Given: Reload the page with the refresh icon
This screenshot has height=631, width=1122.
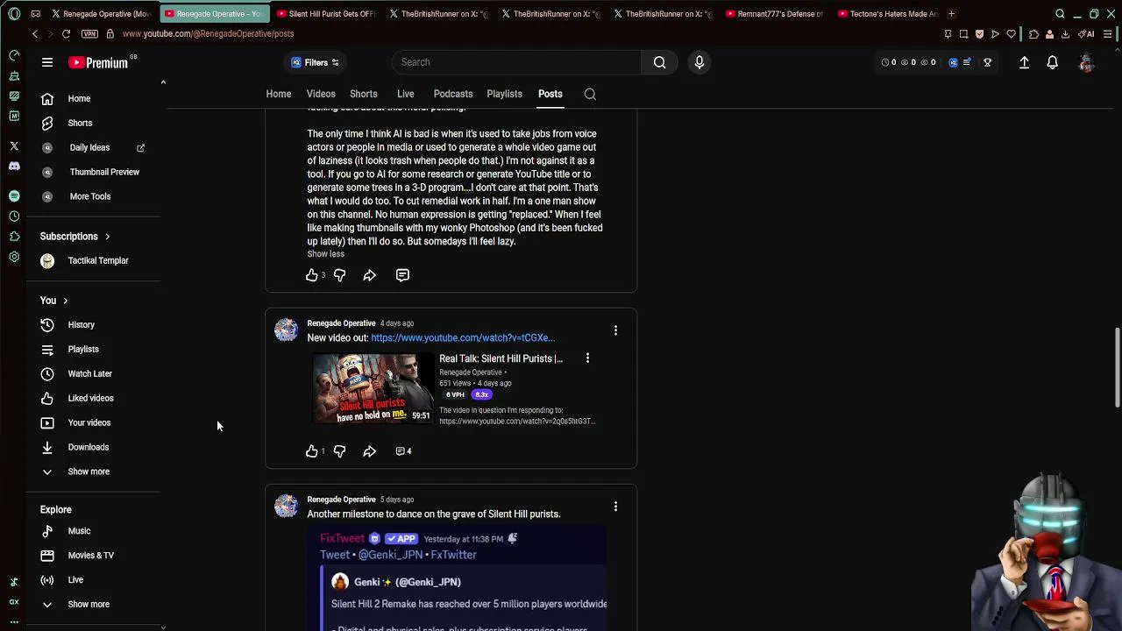Looking at the screenshot, I should [66, 33].
